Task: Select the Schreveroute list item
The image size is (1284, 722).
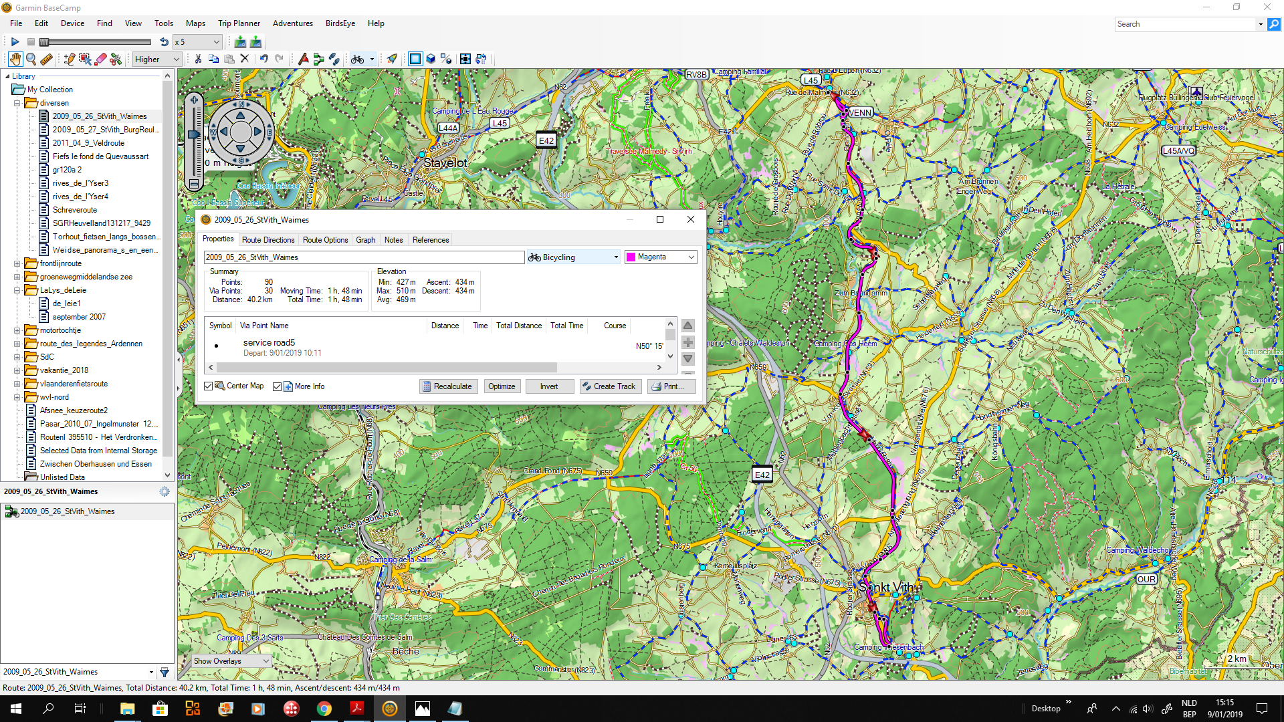Action: [x=75, y=210]
